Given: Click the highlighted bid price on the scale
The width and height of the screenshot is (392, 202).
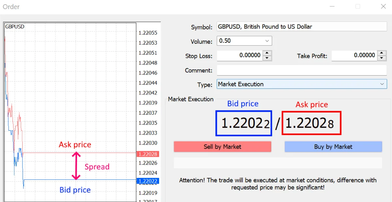Looking at the screenshot, I should click(x=148, y=181).
